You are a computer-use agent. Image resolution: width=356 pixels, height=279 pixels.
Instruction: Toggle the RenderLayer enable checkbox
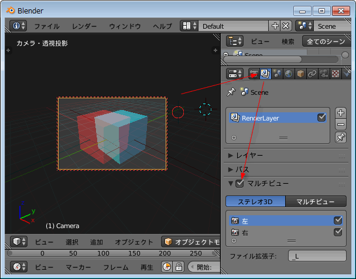pos(321,118)
